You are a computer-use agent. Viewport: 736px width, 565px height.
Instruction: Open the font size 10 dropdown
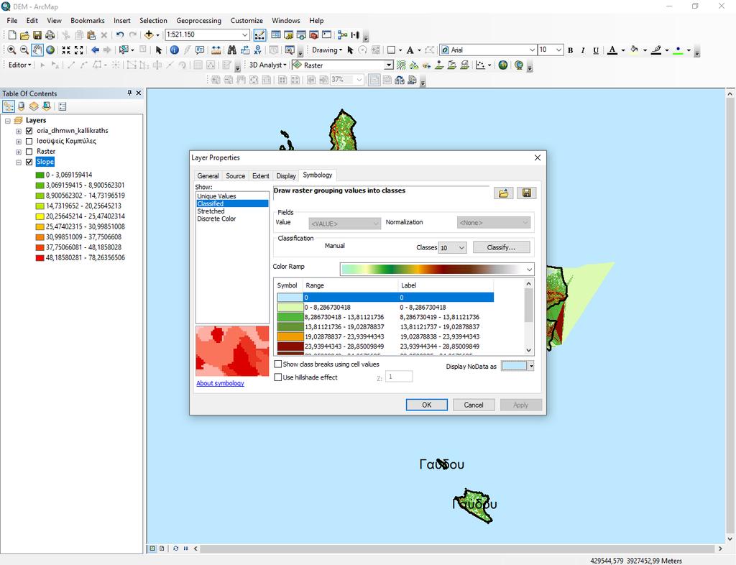tap(558, 50)
